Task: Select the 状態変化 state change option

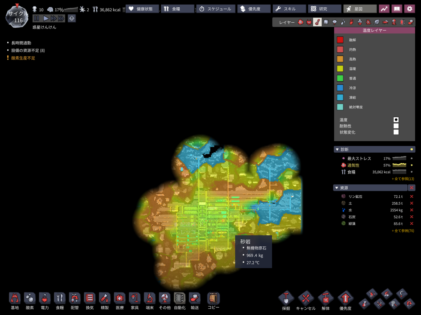Action: tap(396, 132)
